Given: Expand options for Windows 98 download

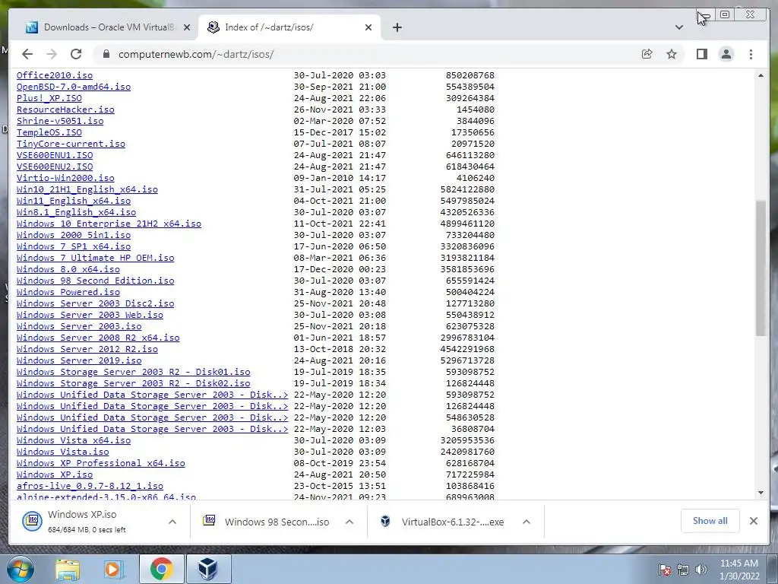Looking at the screenshot, I should click(x=349, y=522).
